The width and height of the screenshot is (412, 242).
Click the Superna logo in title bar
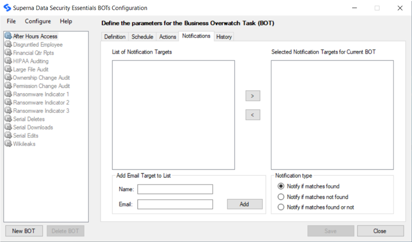pyautogui.click(x=7, y=7)
